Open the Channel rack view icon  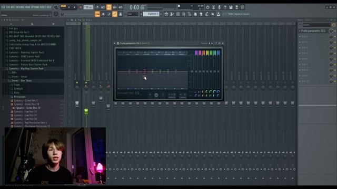178,14
